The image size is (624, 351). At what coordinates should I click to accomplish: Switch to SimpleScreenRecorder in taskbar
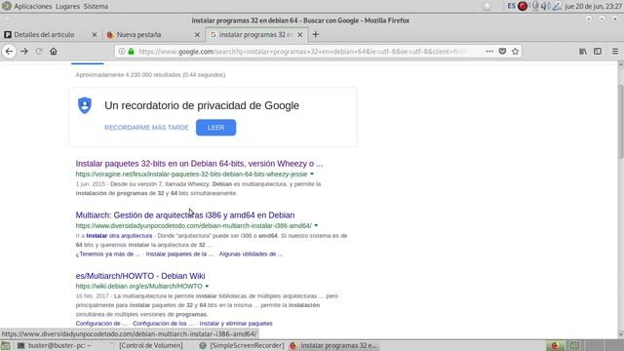coord(242,345)
